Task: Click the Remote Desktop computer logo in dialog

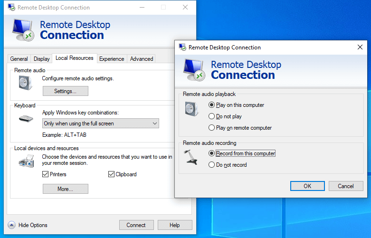Action: (195, 70)
